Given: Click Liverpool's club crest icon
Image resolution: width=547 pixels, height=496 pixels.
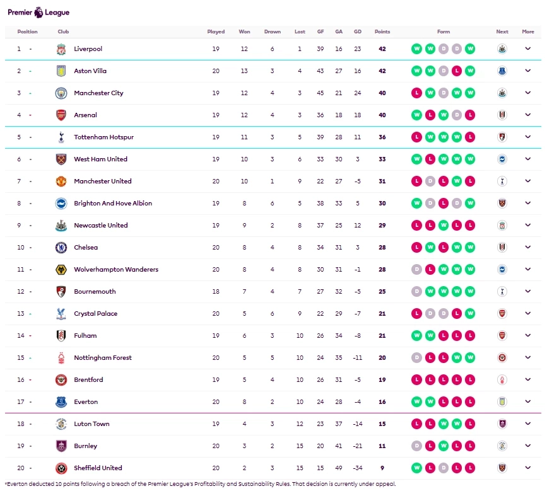Looking at the screenshot, I should pos(61,49).
